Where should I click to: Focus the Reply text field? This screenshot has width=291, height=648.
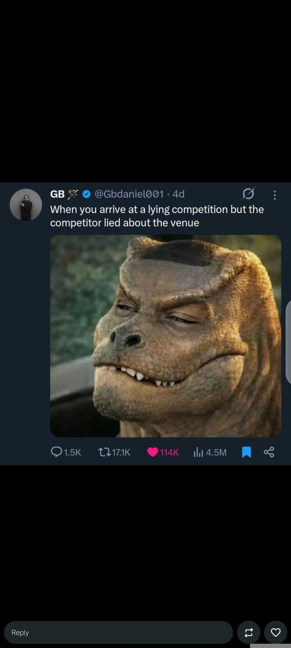pos(119,632)
